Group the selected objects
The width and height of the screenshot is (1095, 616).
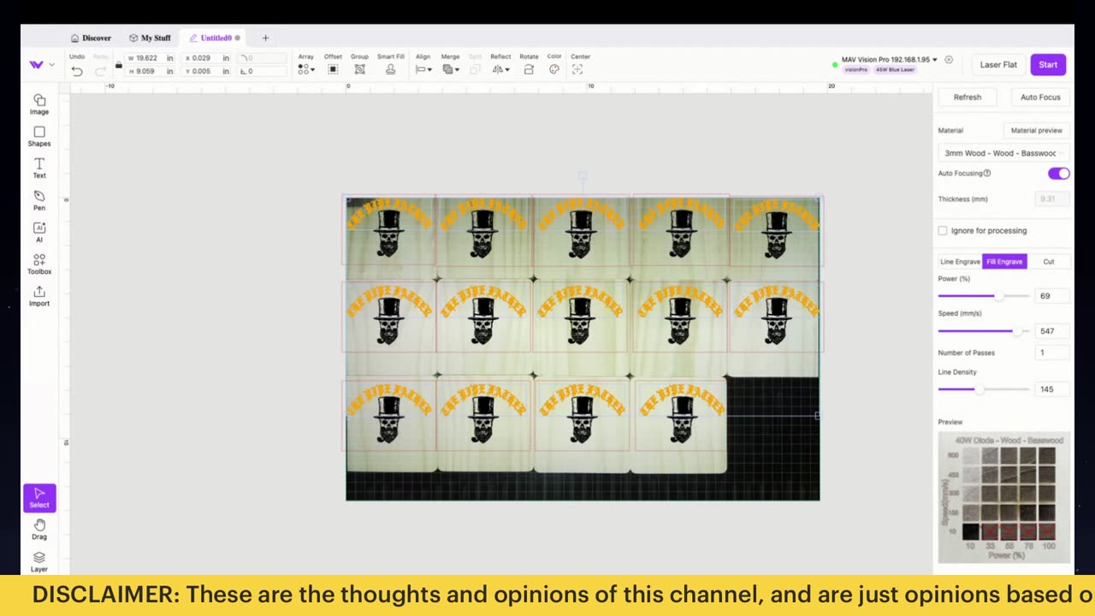click(x=359, y=69)
